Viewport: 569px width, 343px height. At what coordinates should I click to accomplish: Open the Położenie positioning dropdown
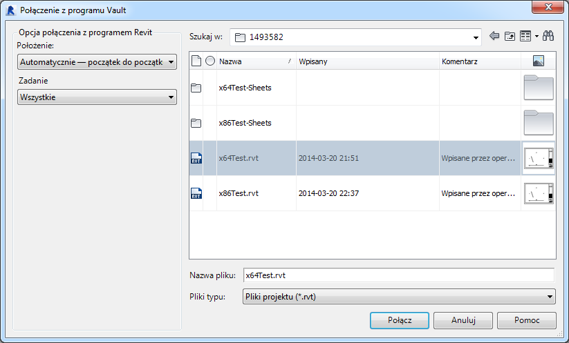[x=97, y=62]
